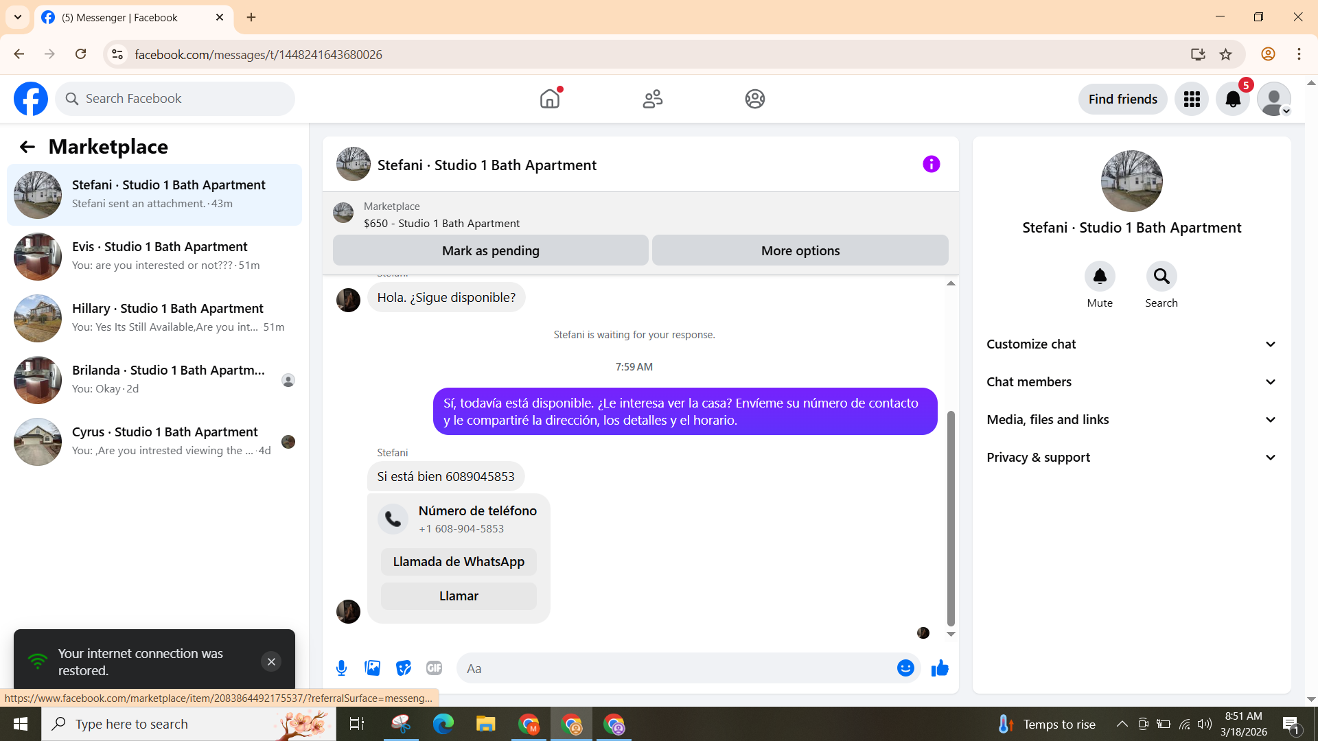The width and height of the screenshot is (1318, 741).
Task: Expand Media, files and links
Action: (x=1131, y=420)
